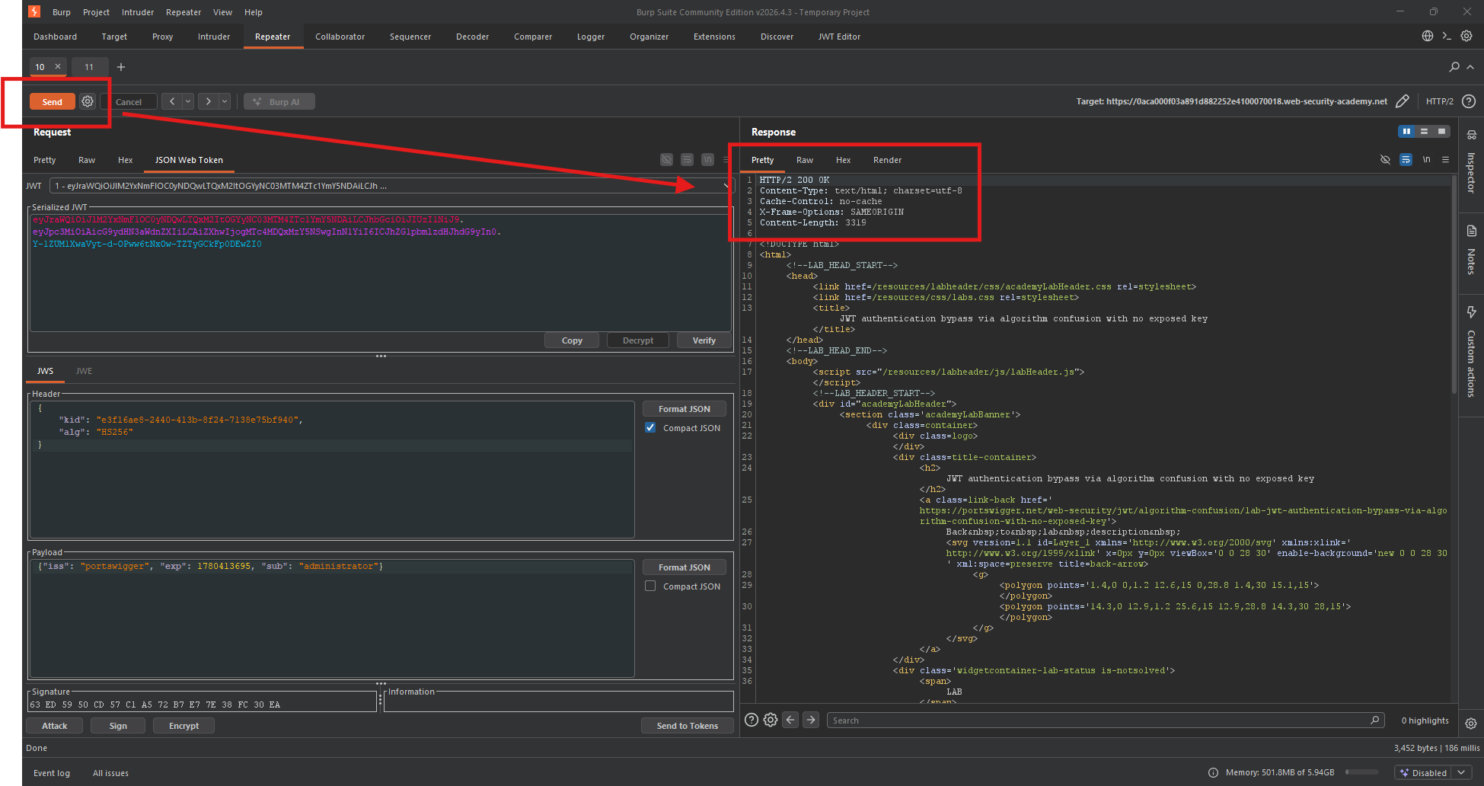Open the Event log in status bar
1484x786 pixels.
52,773
